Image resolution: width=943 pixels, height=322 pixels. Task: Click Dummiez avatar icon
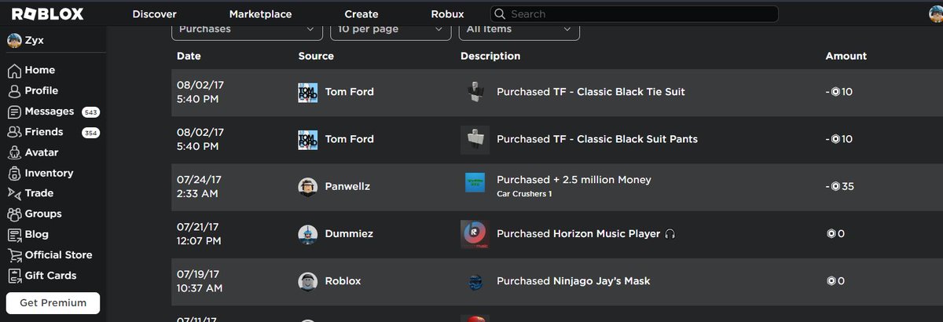(308, 234)
